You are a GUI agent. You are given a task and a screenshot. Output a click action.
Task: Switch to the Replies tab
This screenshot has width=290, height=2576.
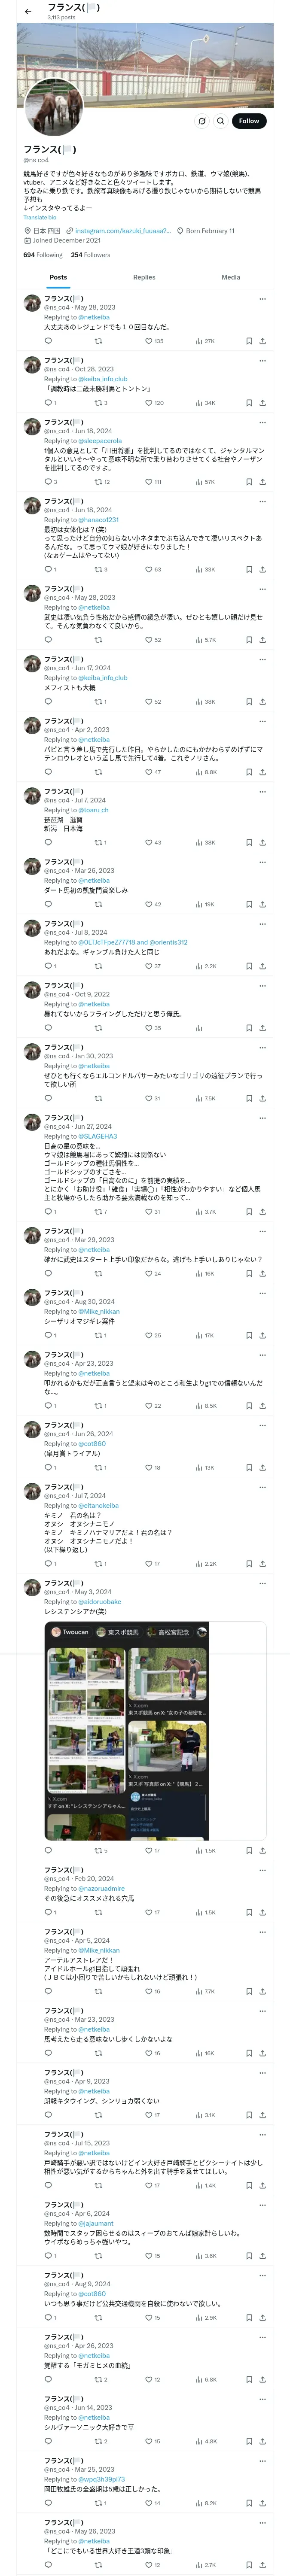144,277
